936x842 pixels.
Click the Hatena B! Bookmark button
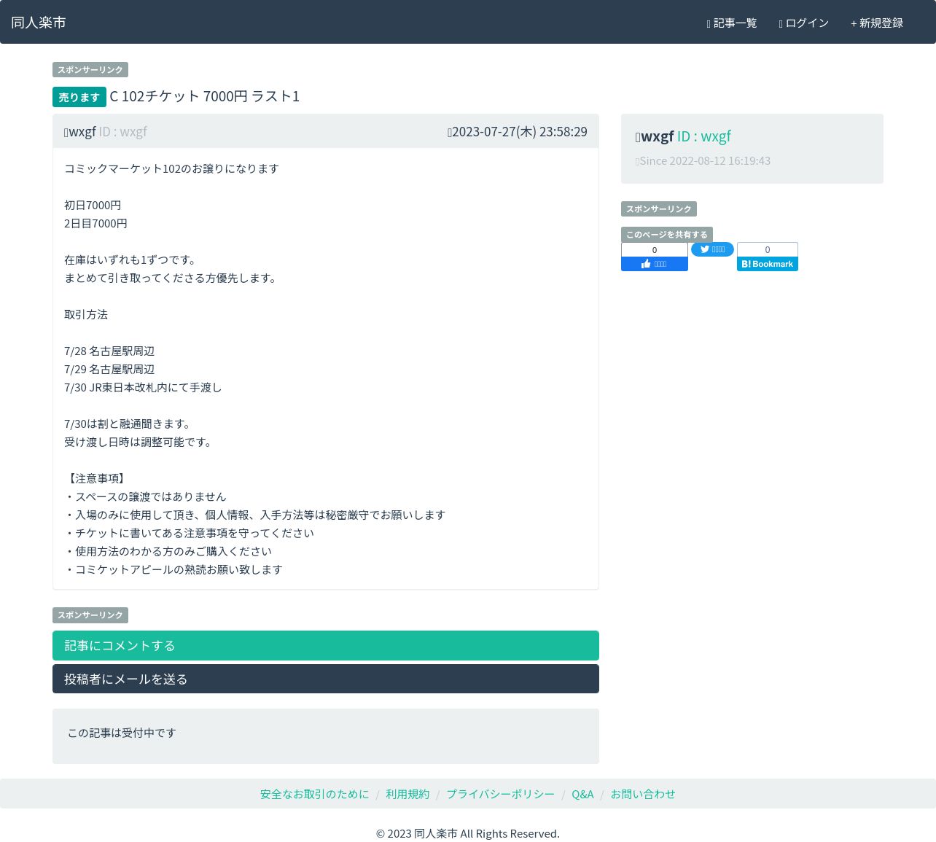pyautogui.click(x=768, y=264)
